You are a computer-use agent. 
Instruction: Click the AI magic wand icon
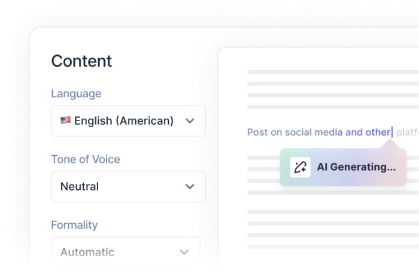click(300, 167)
